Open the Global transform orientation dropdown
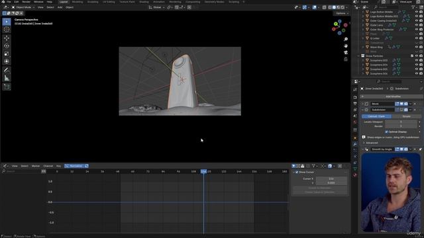Image resolution: width=424 pixels, height=238 pixels. tap(157, 7)
